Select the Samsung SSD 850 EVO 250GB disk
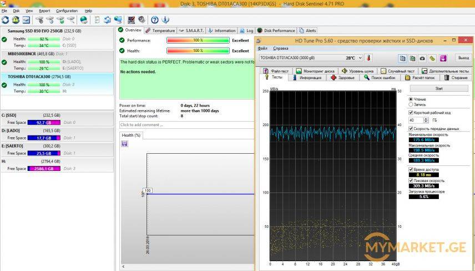Image resolution: width=475 pixels, height=271 pixels. click(57, 38)
